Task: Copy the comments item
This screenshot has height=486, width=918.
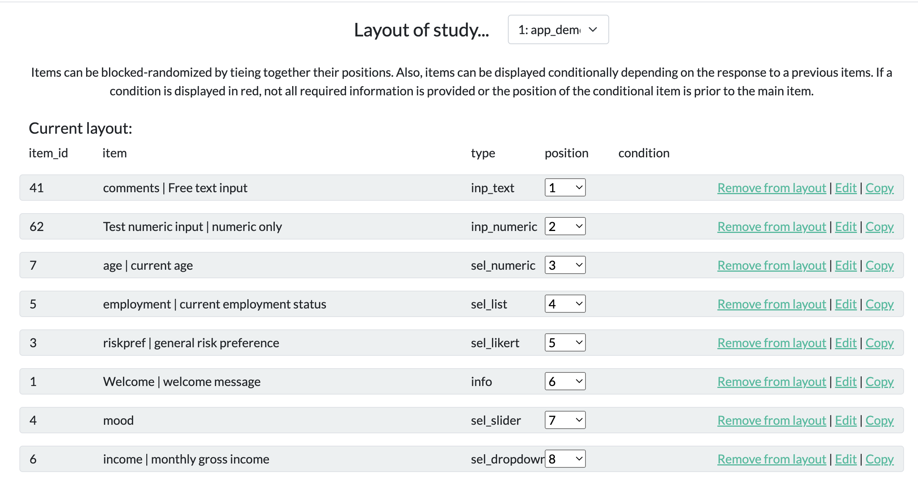Action: click(x=880, y=188)
